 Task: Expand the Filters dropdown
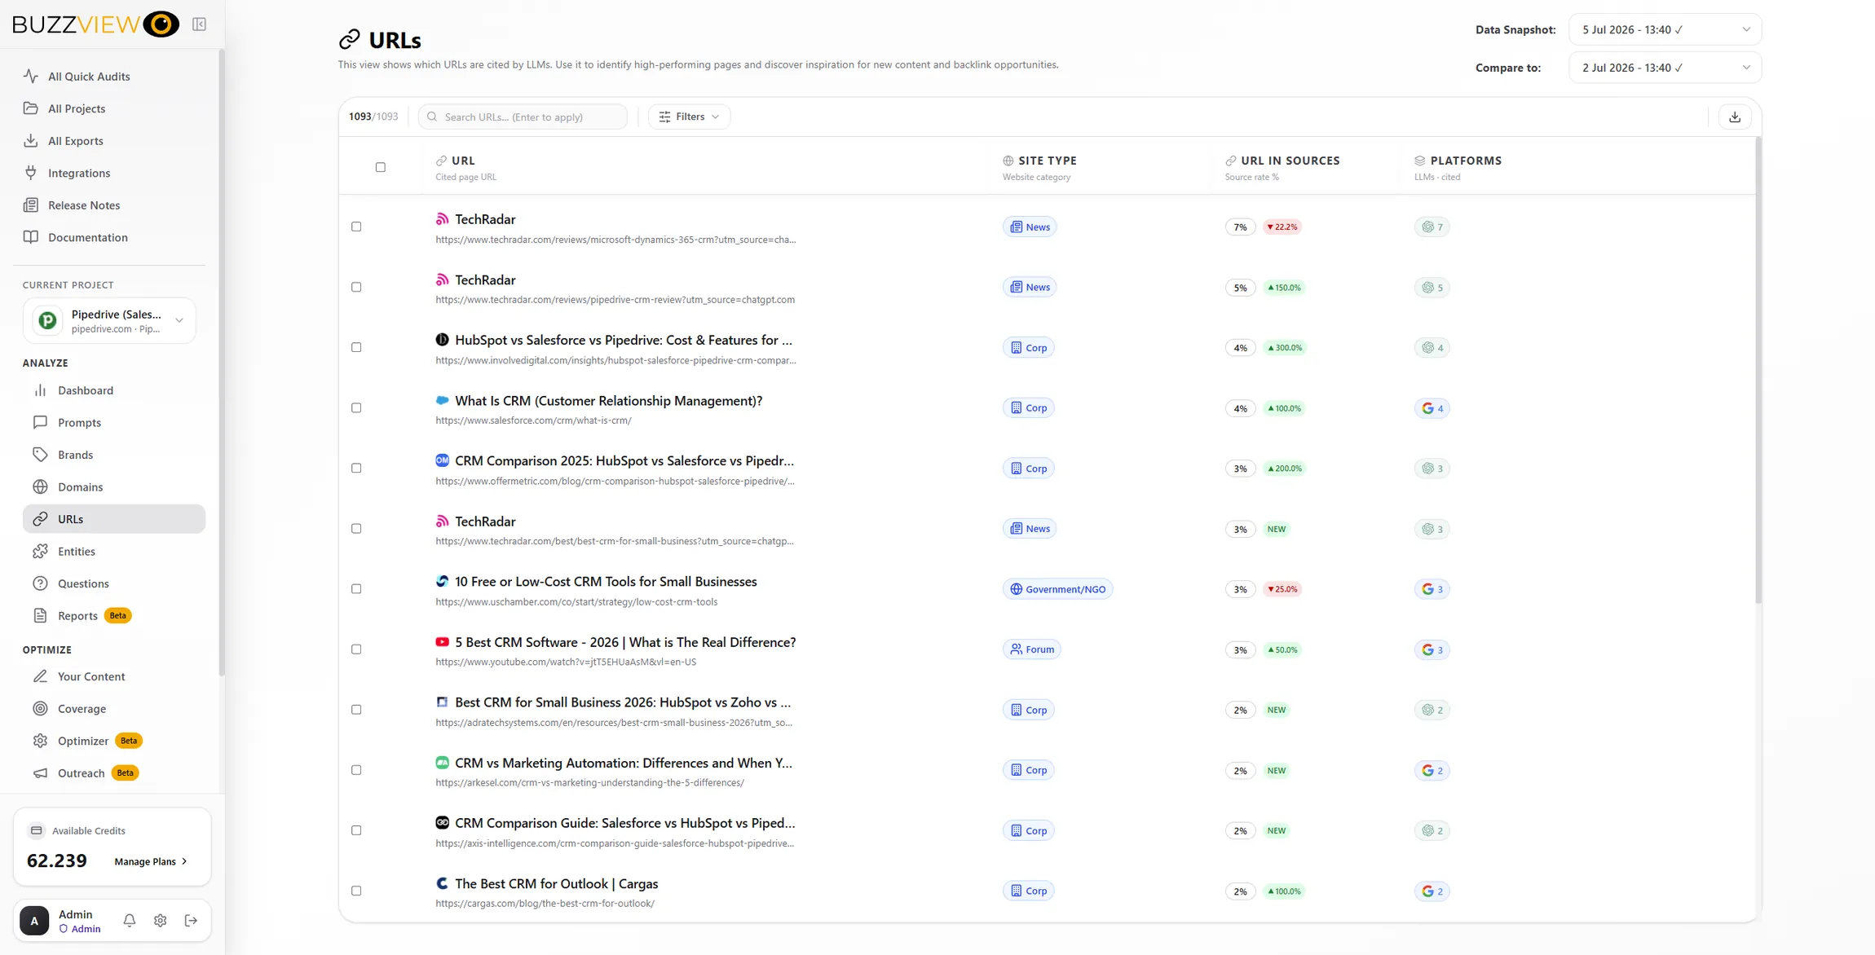click(x=689, y=117)
